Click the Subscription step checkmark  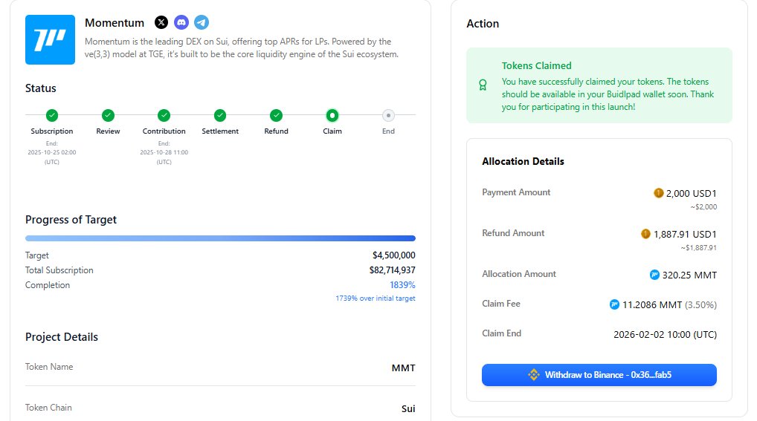coord(51,115)
